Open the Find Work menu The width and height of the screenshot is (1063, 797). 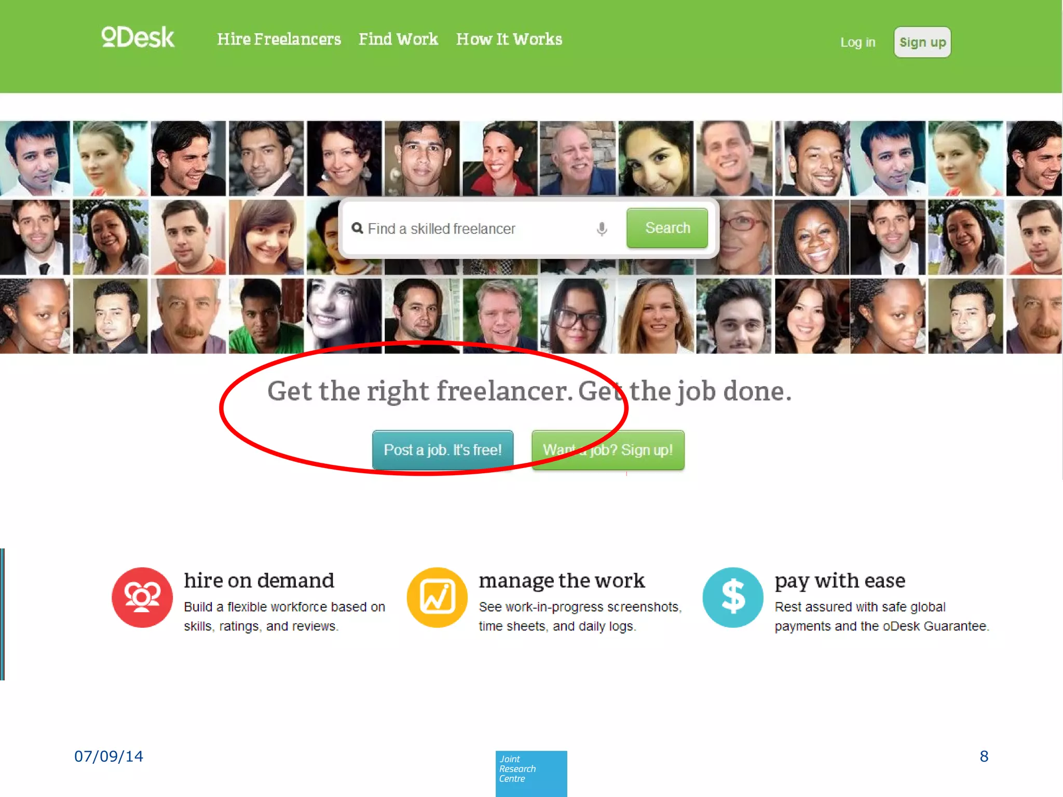pyautogui.click(x=398, y=39)
